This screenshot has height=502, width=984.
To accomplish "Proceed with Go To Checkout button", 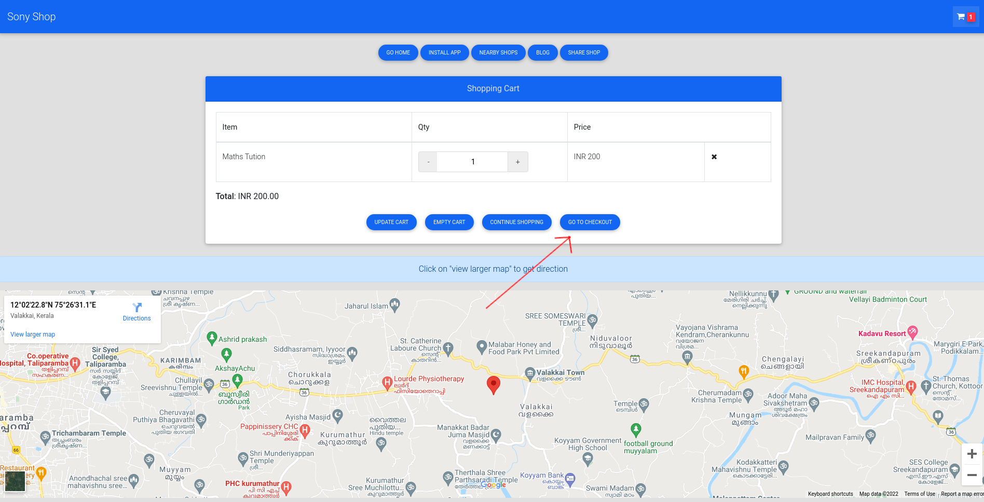I will [590, 222].
